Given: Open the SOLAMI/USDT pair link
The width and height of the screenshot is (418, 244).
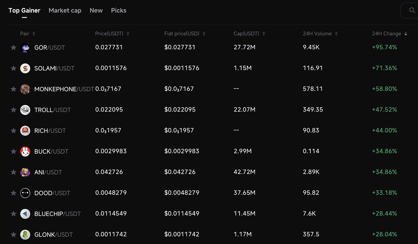Looking at the screenshot, I should 54,68.
